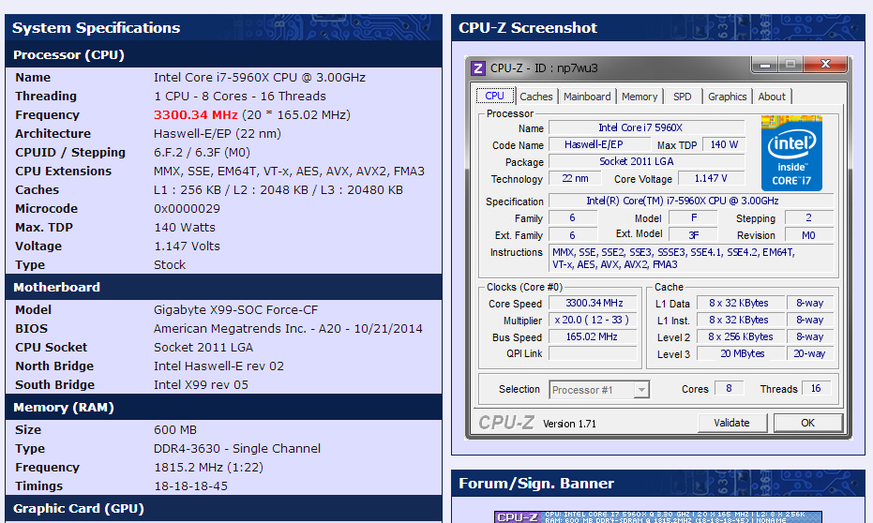Click the 600 MB memory size value
This screenshot has height=523, width=873.
(x=174, y=430)
